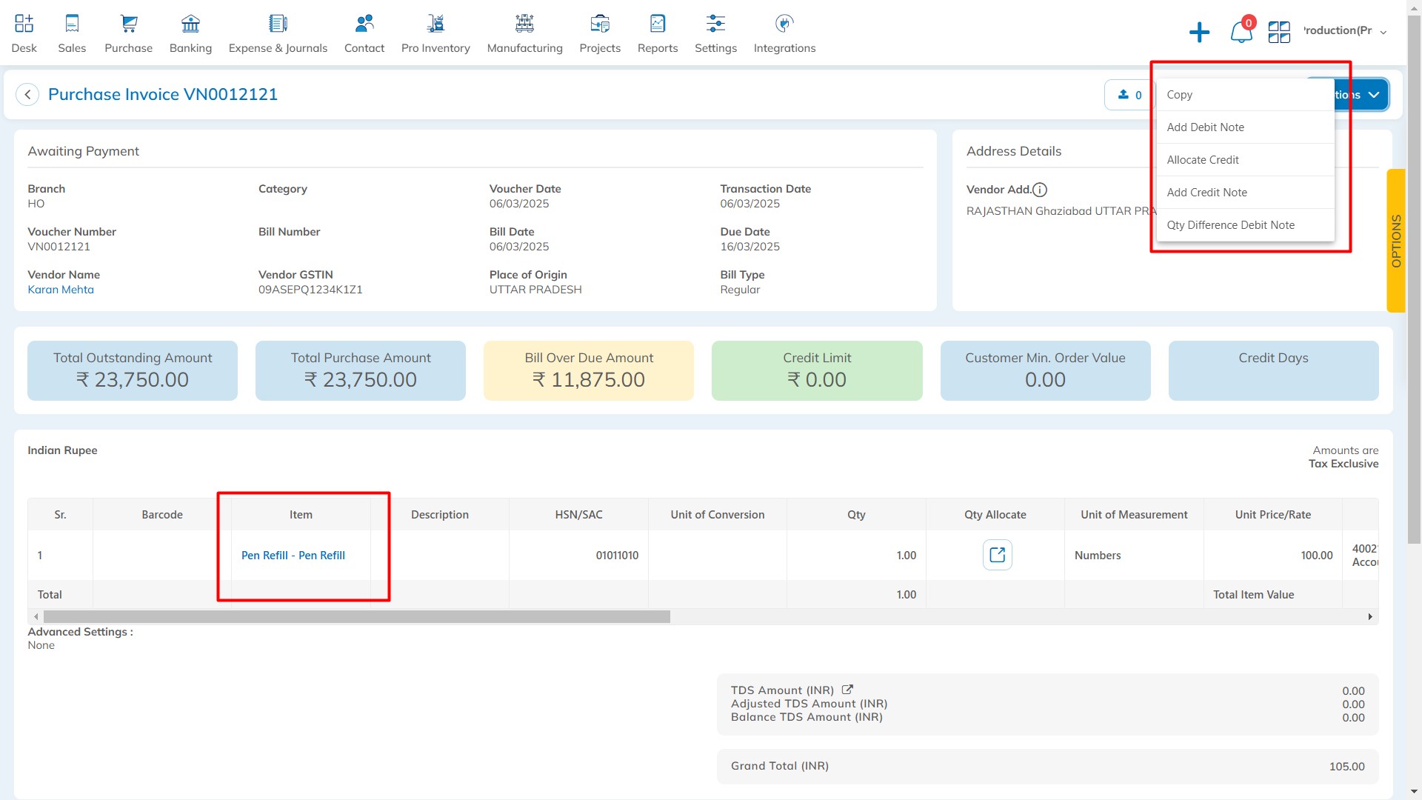
Task: Click the Bill Over Due Amount card
Action: (x=589, y=370)
